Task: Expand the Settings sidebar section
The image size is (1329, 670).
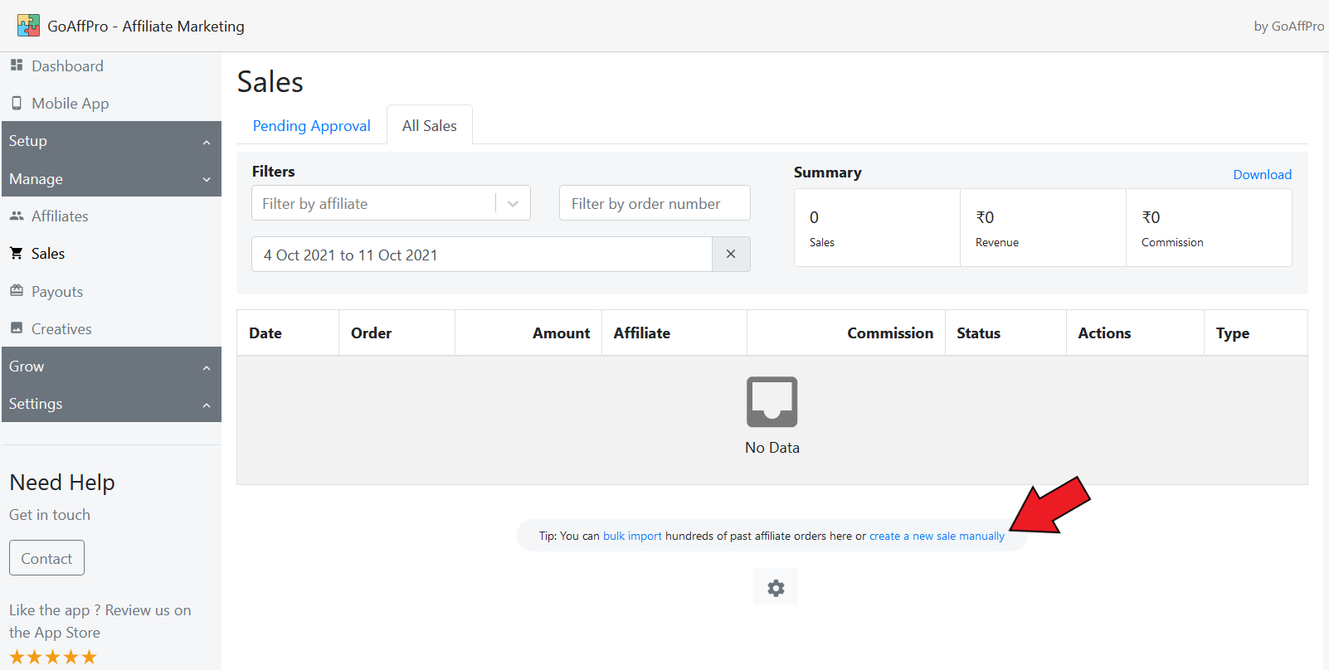Action: [x=110, y=404]
